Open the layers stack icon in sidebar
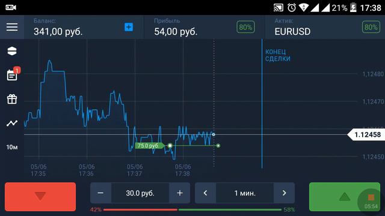 (12, 51)
